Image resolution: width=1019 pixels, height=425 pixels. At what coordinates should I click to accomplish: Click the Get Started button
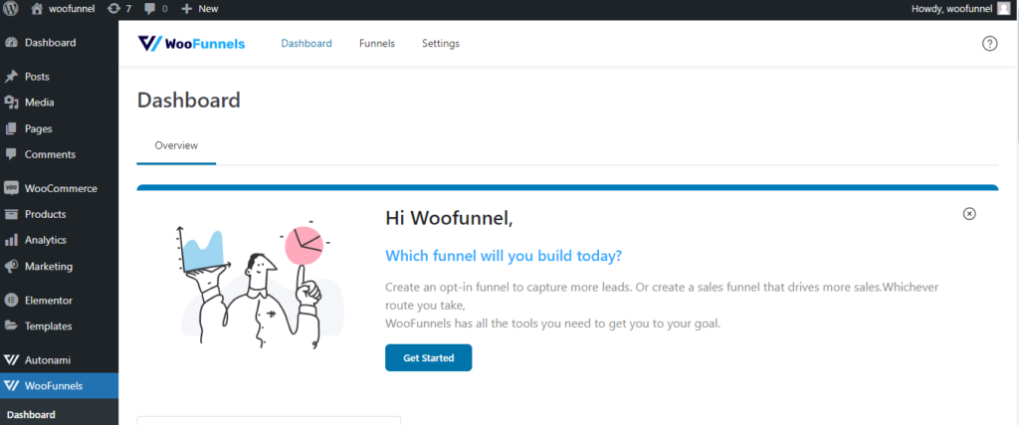(x=428, y=358)
